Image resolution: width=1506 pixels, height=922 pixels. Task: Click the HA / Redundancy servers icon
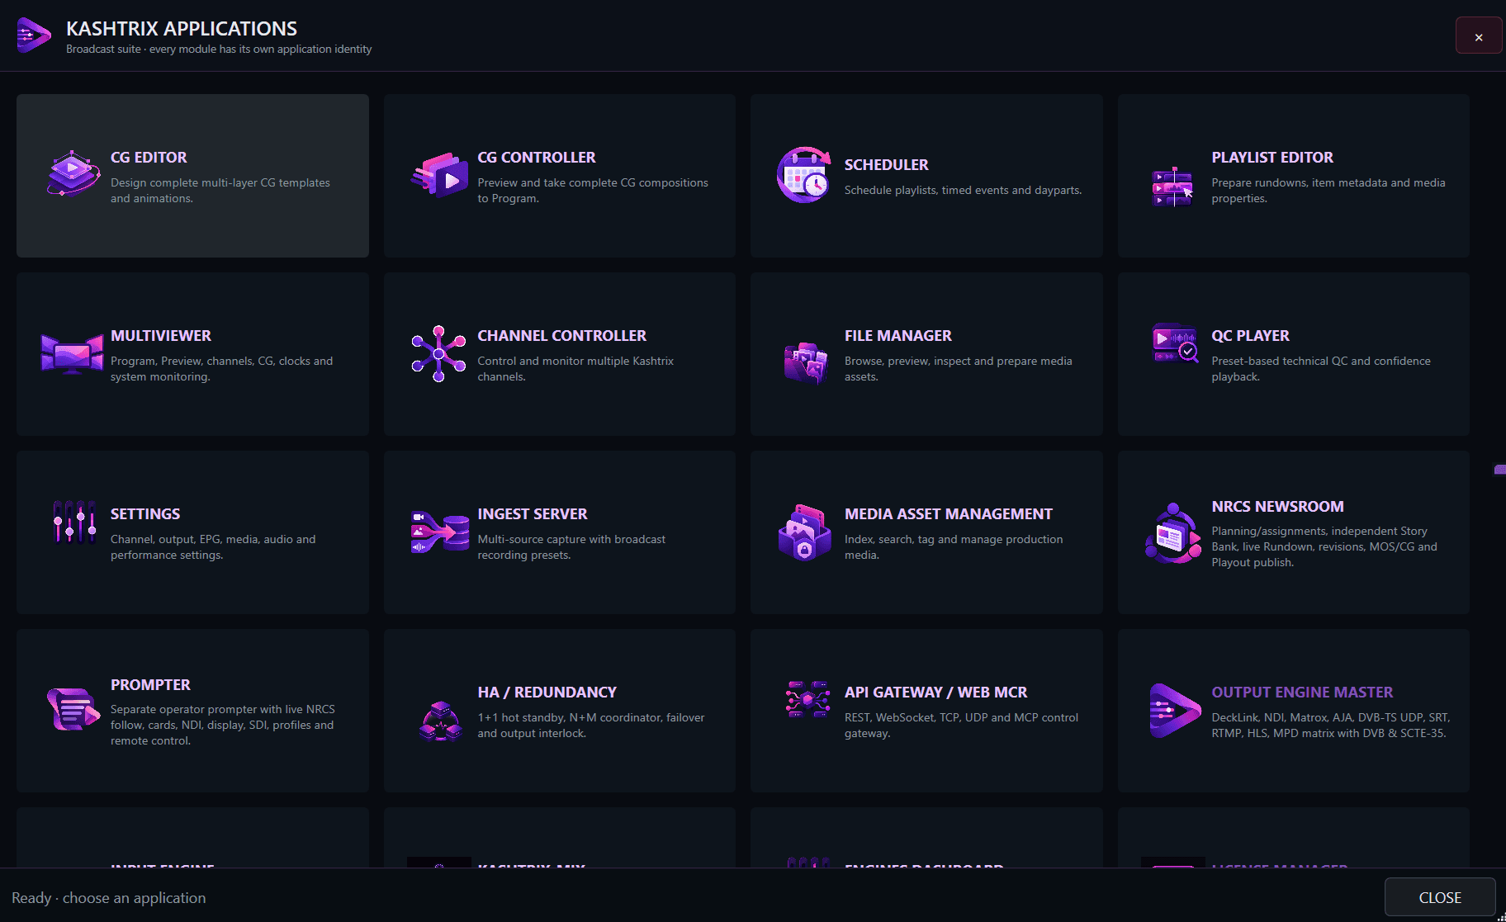pos(440,721)
